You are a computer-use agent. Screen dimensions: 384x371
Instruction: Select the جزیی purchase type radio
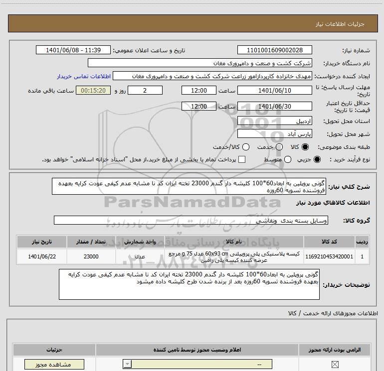318,159
